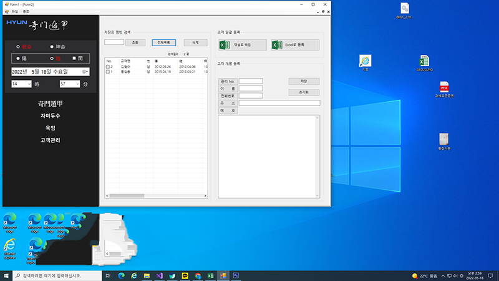
Task: Click the date cell 2015.04.19
Action: 163,72
